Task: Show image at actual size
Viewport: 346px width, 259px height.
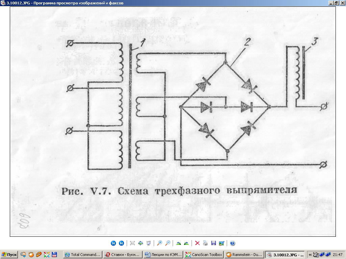Action: (x=141, y=243)
